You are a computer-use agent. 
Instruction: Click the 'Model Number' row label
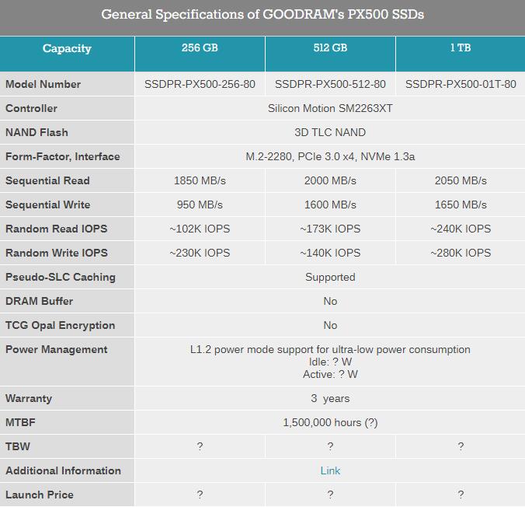pyautogui.click(x=43, y=84)
